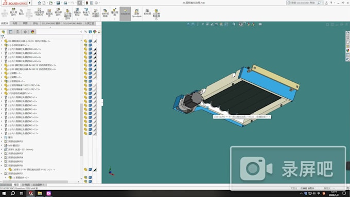Toggle hide/show for 弹簧2<1> in display pane

[x=85, y=73]
